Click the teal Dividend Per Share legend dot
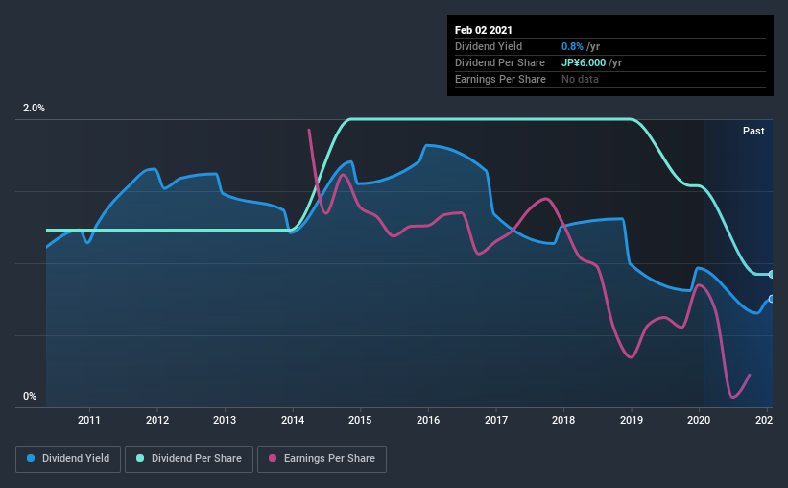 click(140, 458)
